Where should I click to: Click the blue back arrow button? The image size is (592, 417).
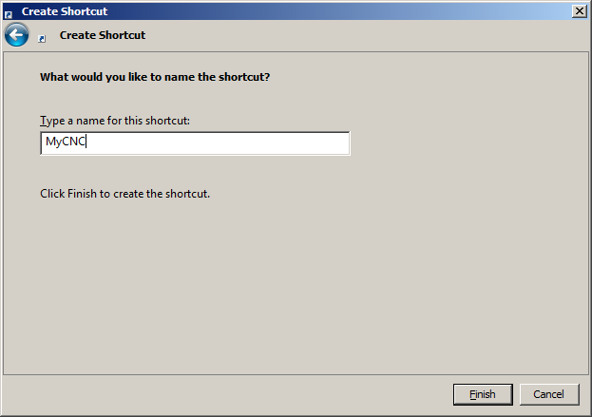point(16,35)
